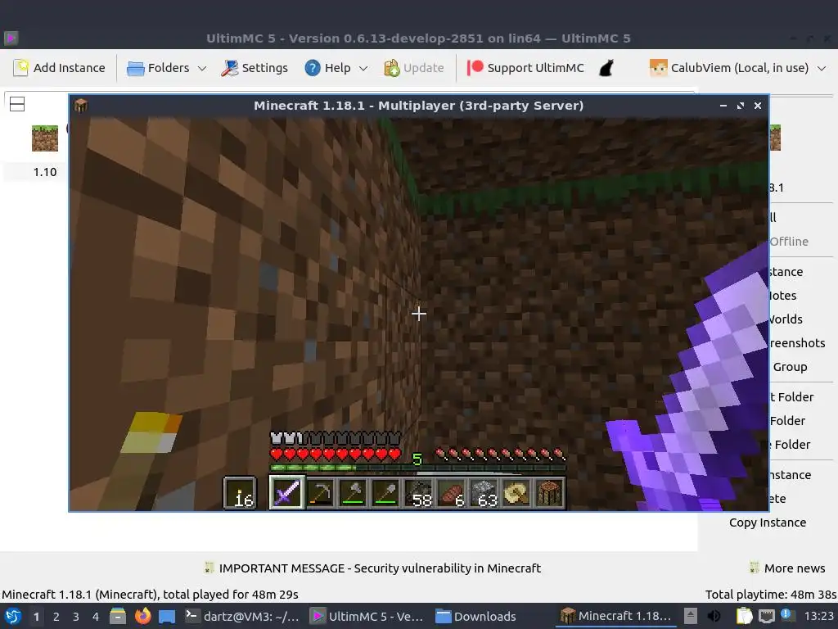The image size is (838, 629).
Task: Click the 13:23 taskbar clock
Action: coord(818,616)
